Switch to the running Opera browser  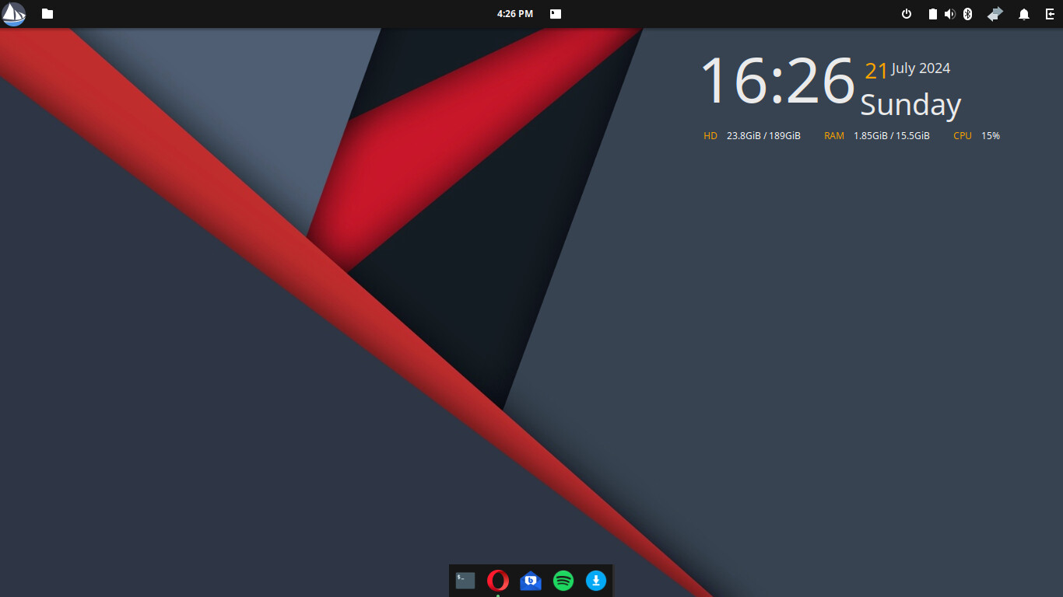click(498, 581)
